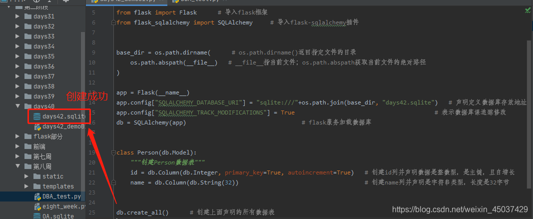
Task: Expand the days32 folder arrow
Action: [17, 26]
